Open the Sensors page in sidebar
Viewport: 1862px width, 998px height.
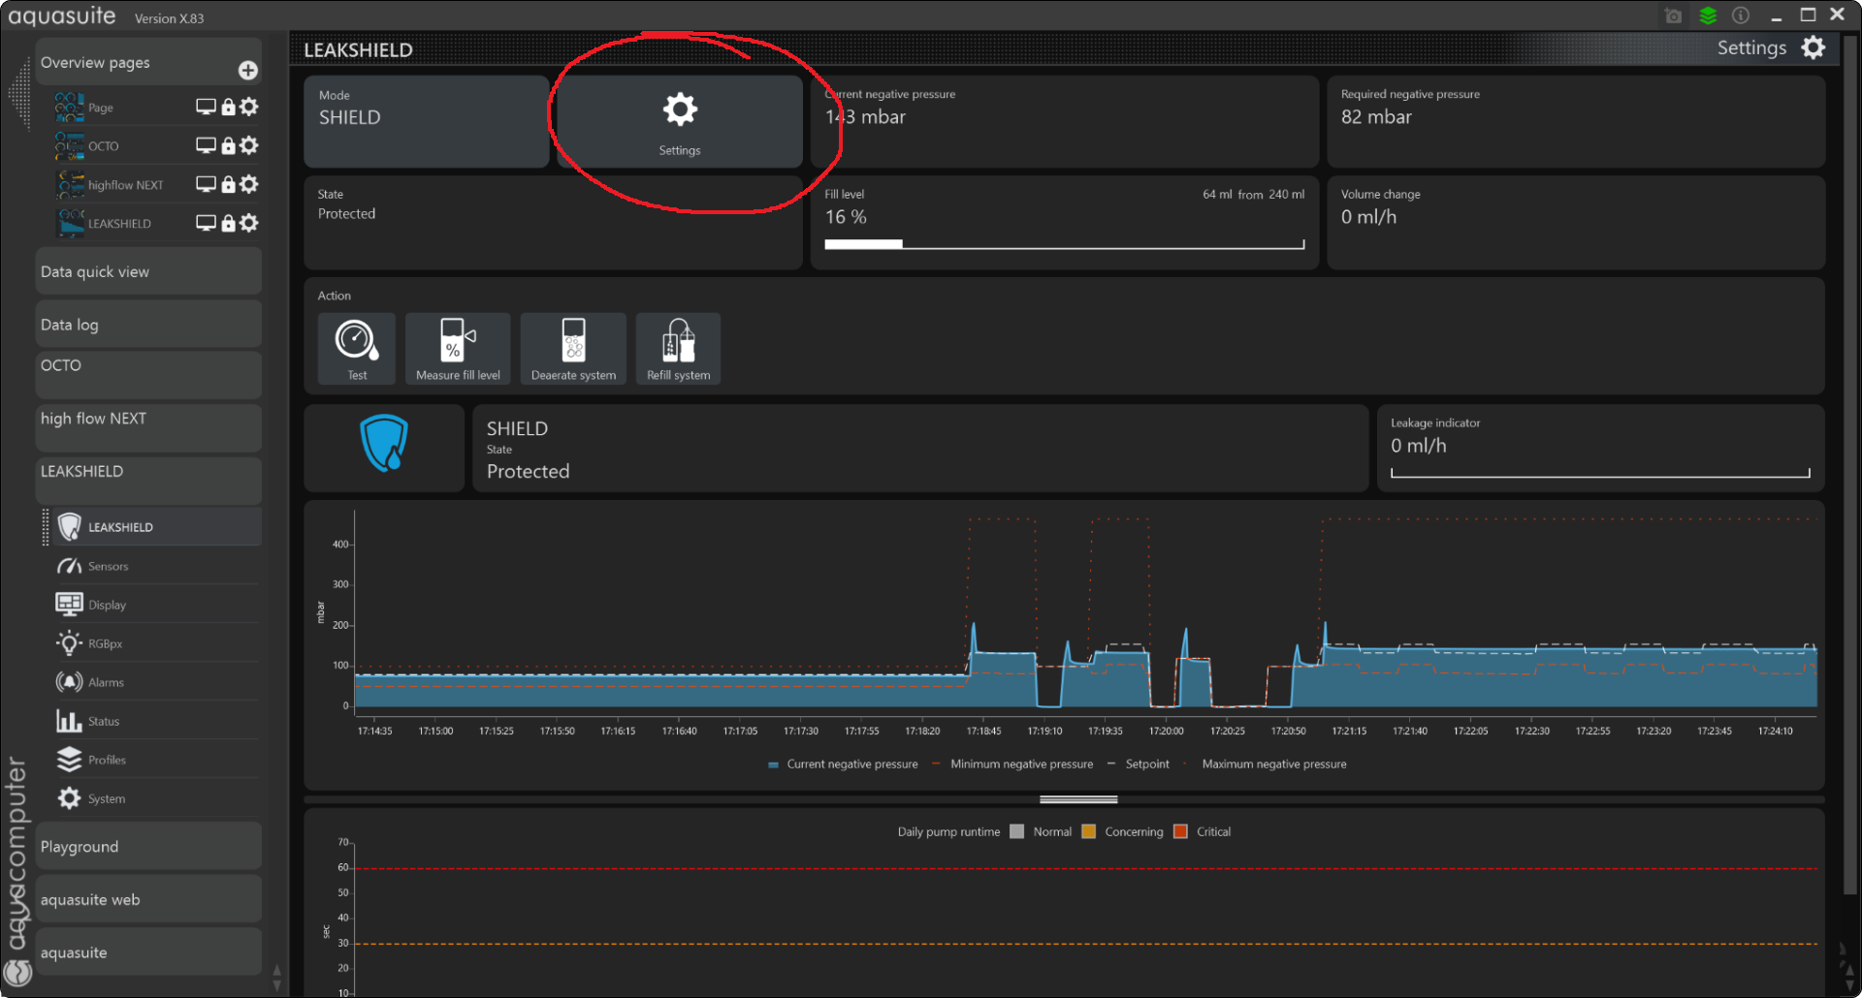click(x=108, y=566)
